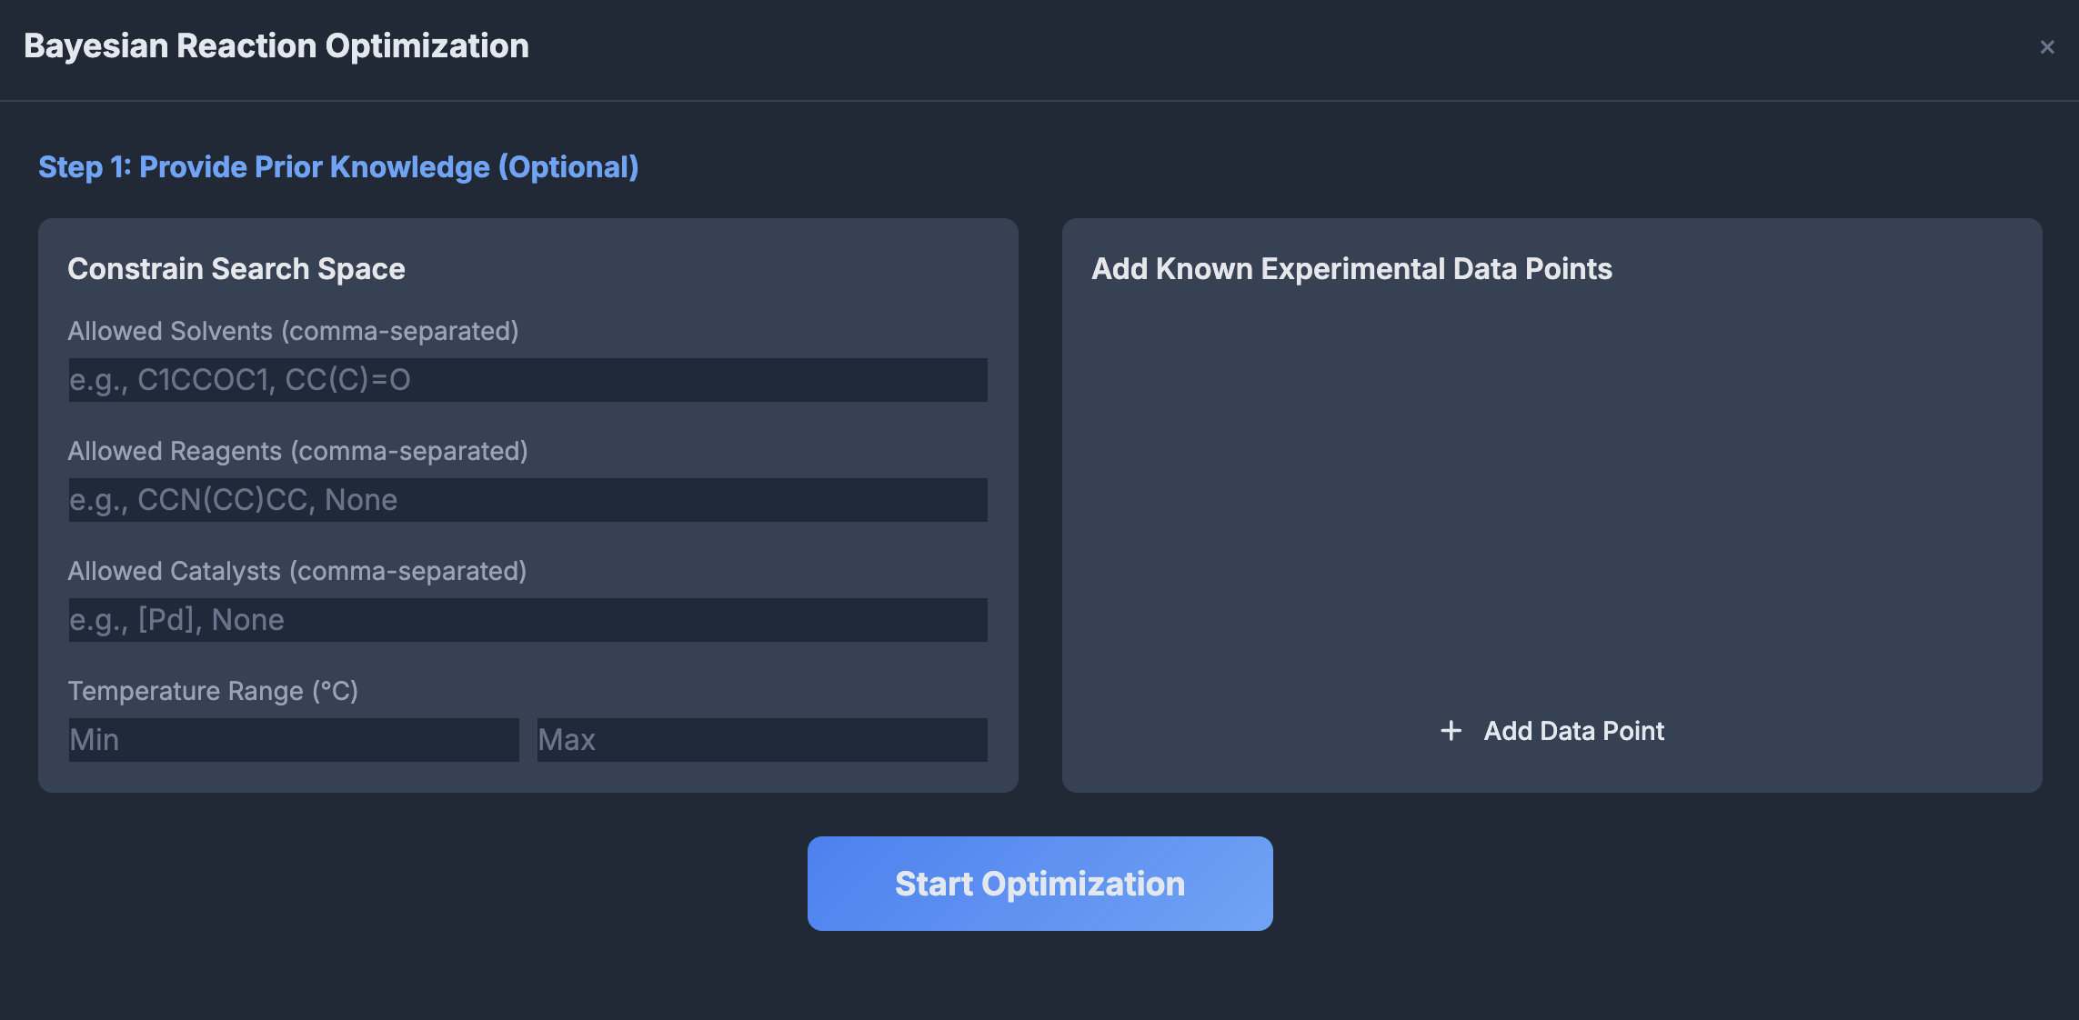
Task: Click the Start Optimization gradient button text
Action: click(x=1039, y=883)
